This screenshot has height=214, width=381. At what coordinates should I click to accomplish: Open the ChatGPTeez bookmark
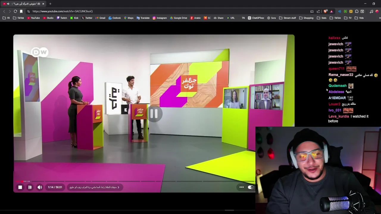pos(256,18)
